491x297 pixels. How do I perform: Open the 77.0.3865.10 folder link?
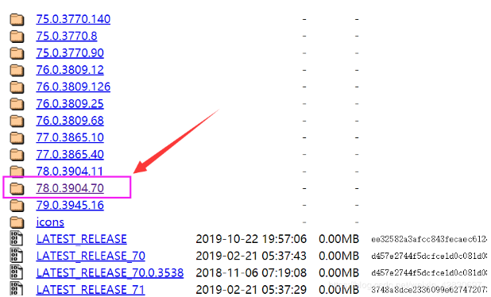70,137
